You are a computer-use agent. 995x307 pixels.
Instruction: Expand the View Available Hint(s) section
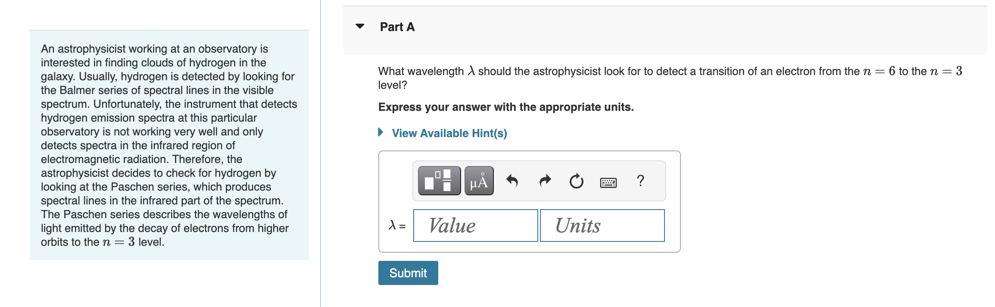[449, 133]
